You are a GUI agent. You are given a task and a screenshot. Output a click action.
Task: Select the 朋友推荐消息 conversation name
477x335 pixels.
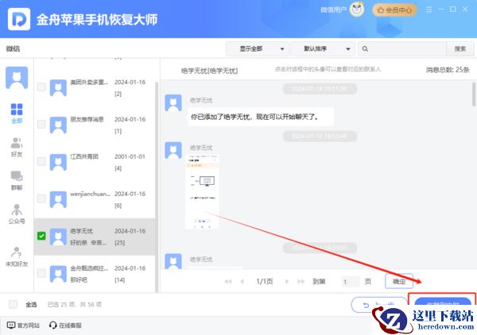point(87,119)
